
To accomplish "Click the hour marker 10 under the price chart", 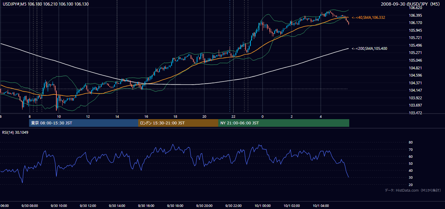I will point(59,117).
